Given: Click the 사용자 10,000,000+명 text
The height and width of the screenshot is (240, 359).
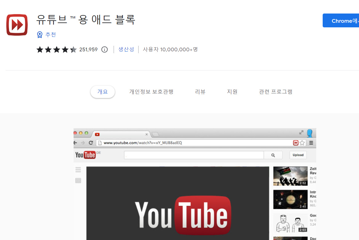Looking at the screenshot, I should pos(170,49).
